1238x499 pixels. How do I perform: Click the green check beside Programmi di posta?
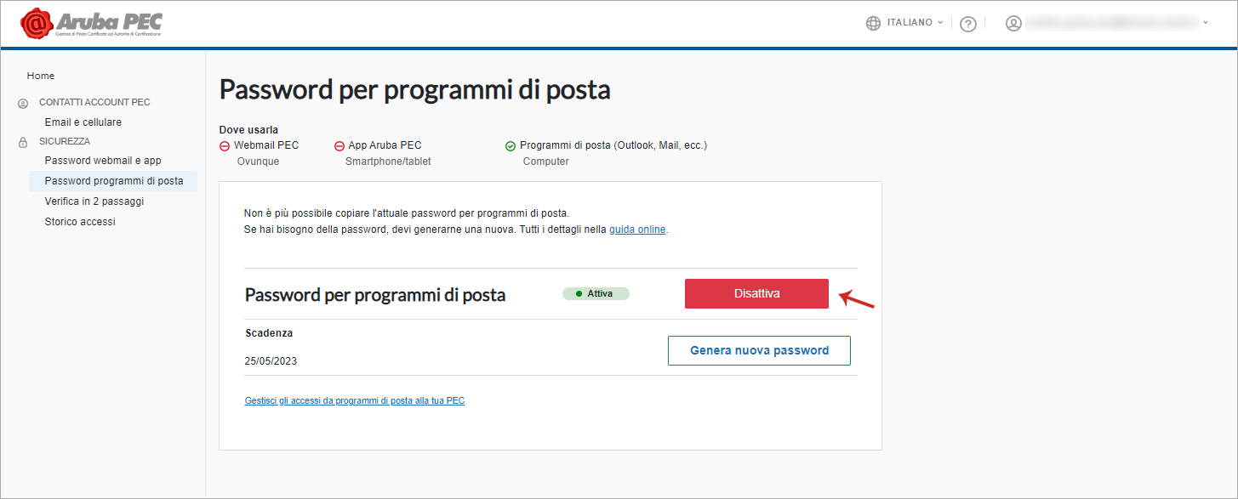(x=511, y=146)
